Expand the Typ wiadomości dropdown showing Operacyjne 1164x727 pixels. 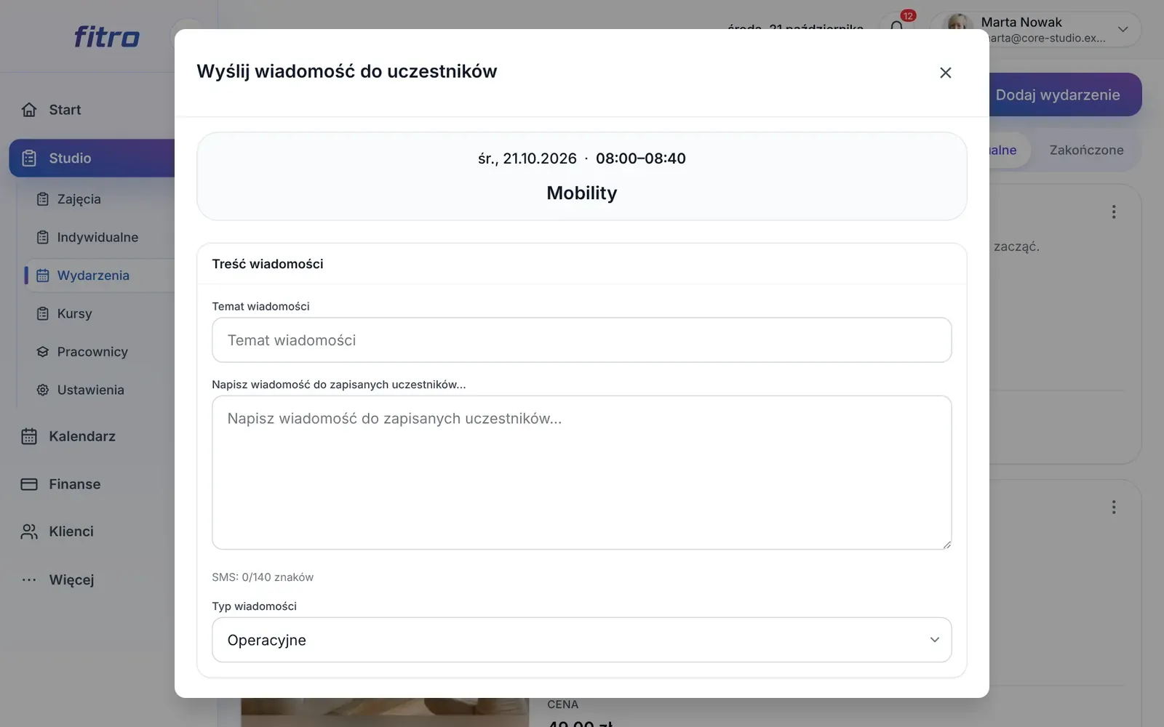pyautogui.click(x=581, y=640)
